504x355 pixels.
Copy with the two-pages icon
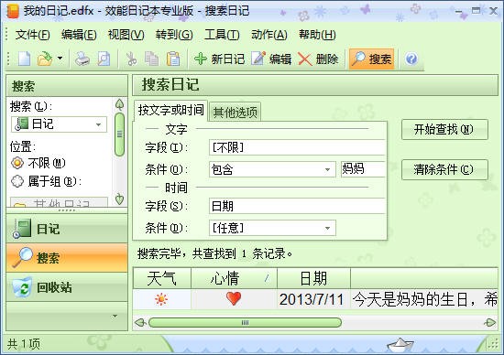click(x=151, y=59)
